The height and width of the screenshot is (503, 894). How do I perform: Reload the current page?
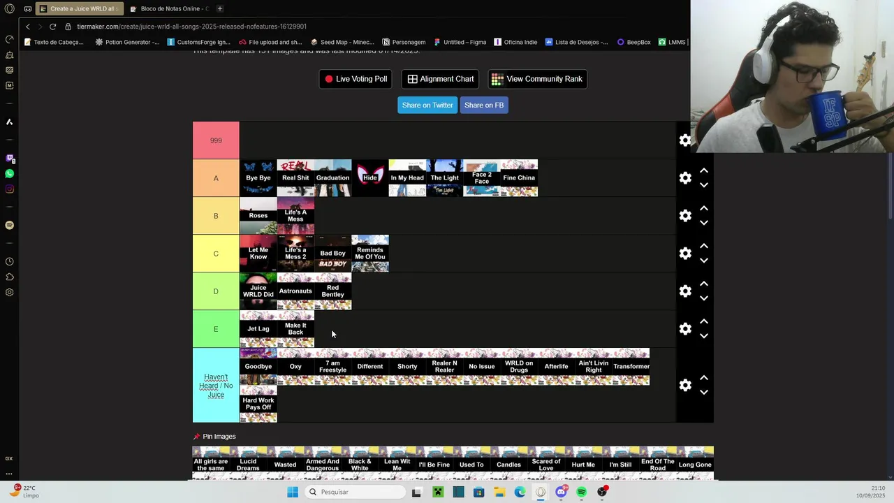click(x=52, y=27)
